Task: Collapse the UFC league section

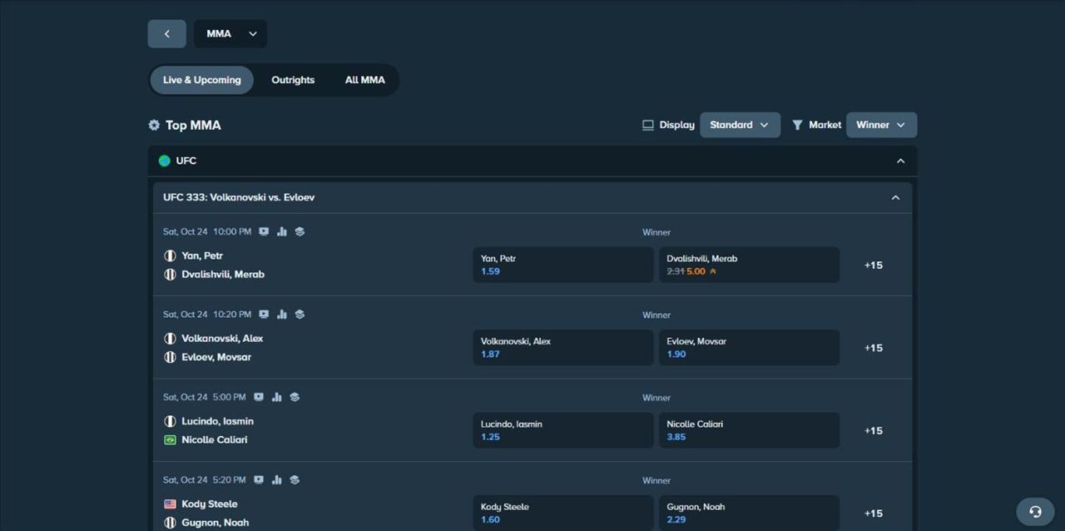Action: coord(900,161)
